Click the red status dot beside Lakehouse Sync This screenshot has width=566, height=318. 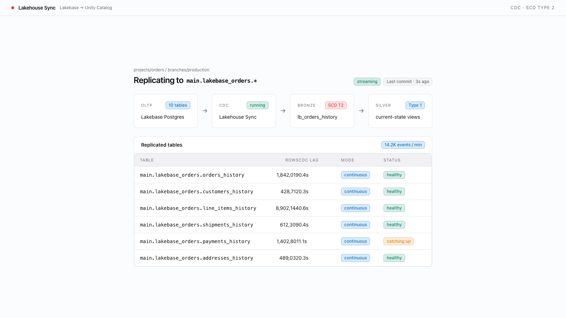coord(13,8)
